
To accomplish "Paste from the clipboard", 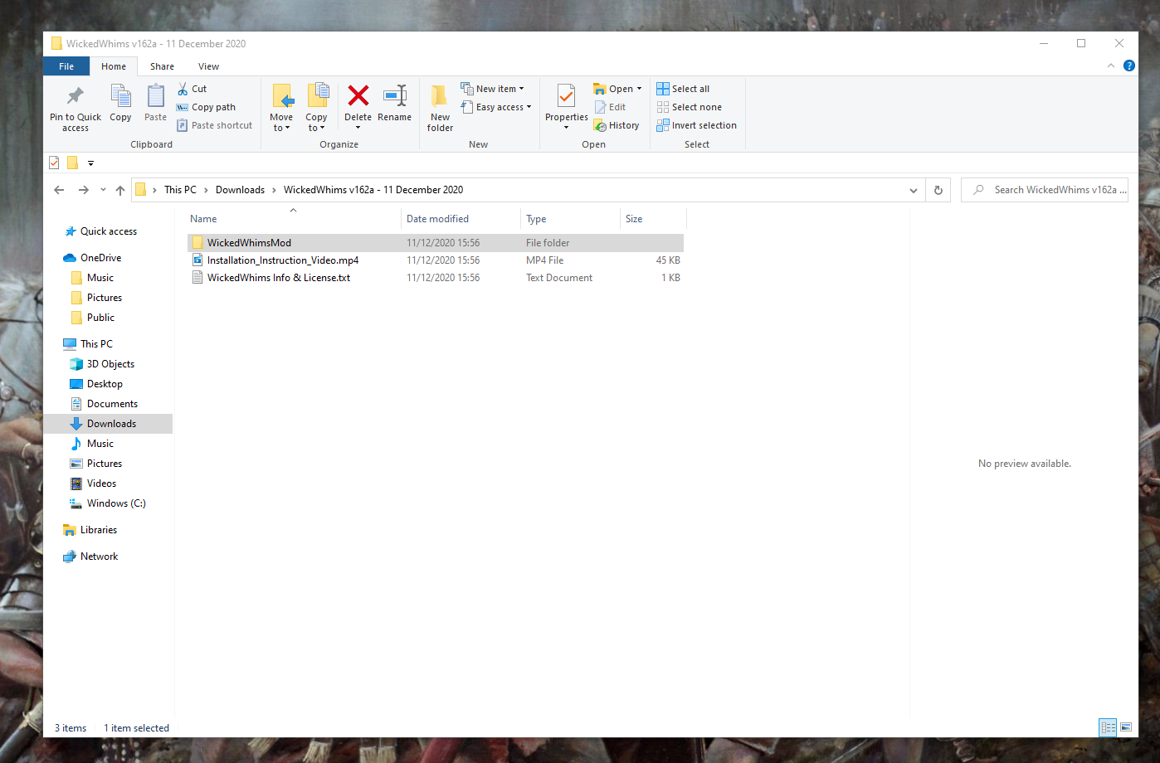I will pos(154,106).
